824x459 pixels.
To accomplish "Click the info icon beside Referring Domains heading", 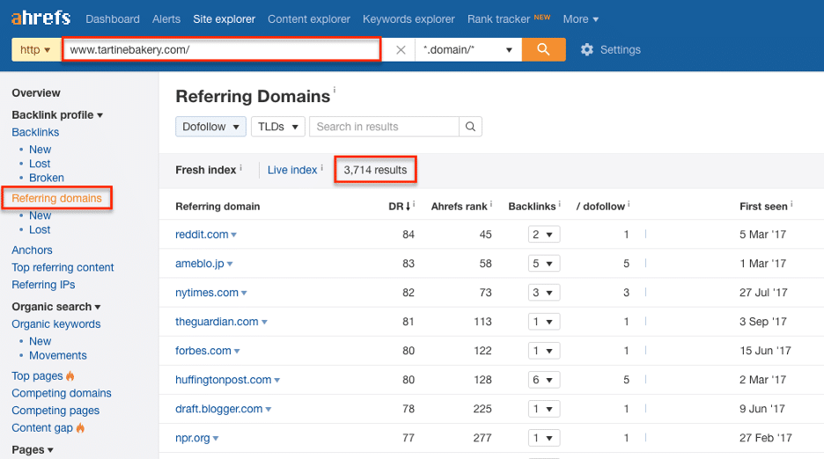I will (335, 90).
